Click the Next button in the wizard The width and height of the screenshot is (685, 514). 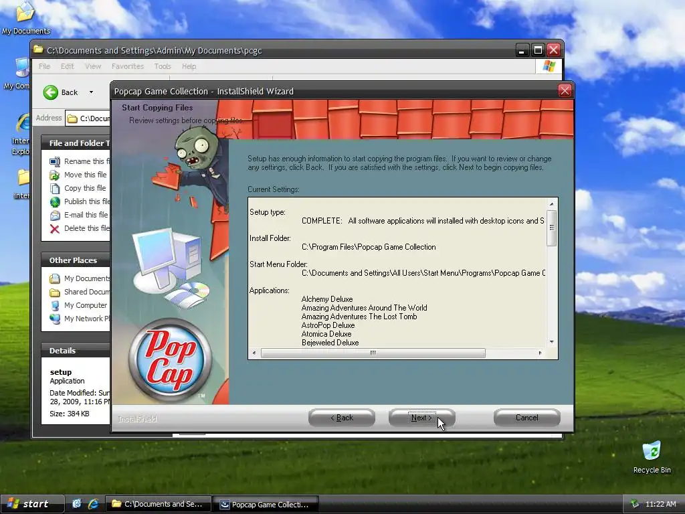(421, 418)
